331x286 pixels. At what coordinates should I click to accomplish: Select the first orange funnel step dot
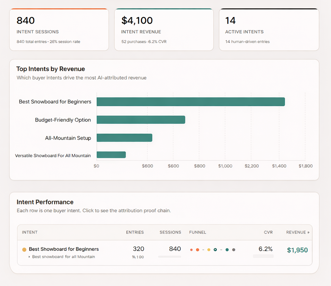click(192, 249)
